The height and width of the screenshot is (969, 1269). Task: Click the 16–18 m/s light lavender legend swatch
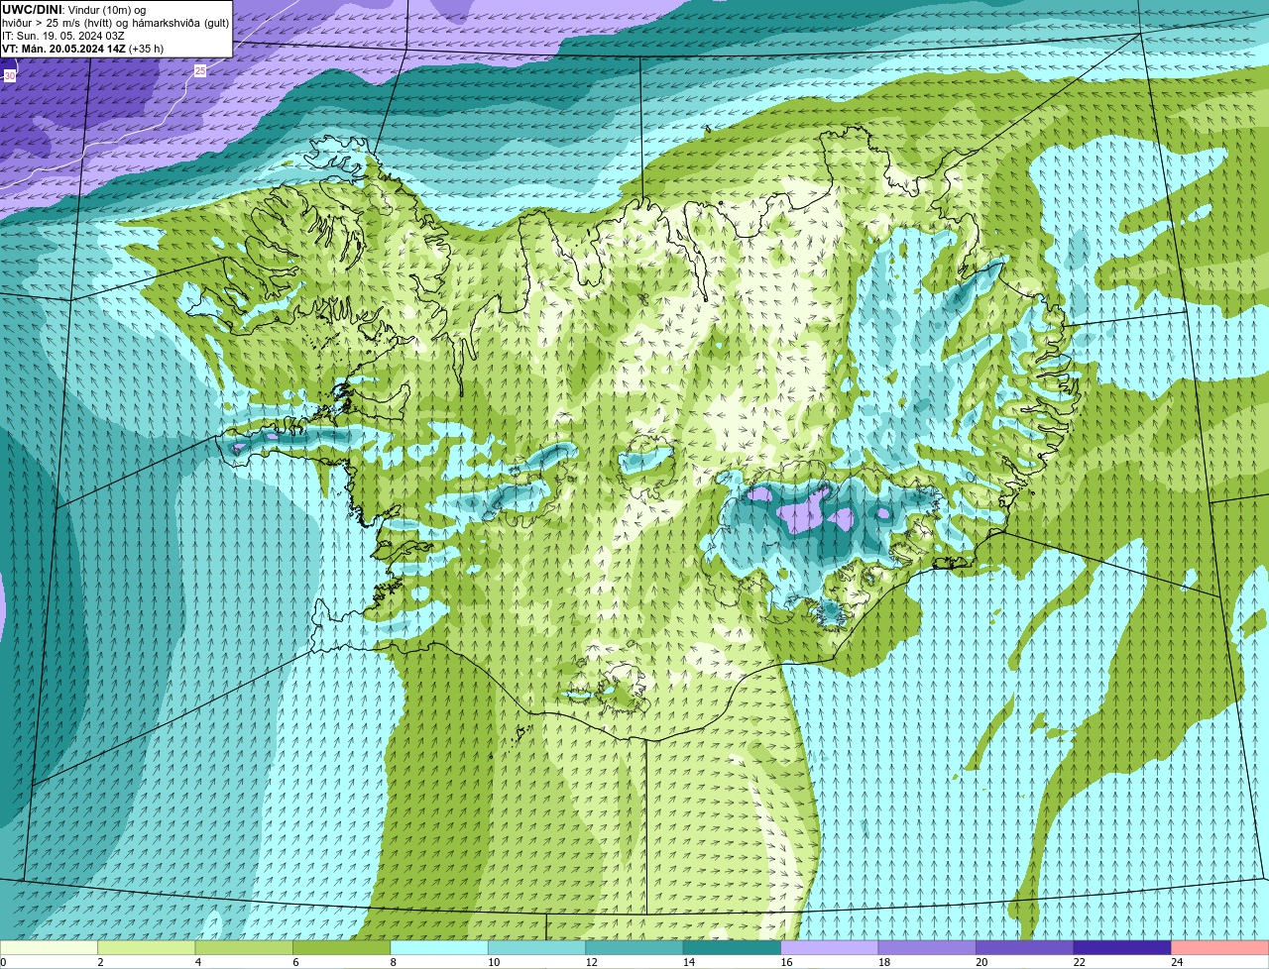click(830, 948)
